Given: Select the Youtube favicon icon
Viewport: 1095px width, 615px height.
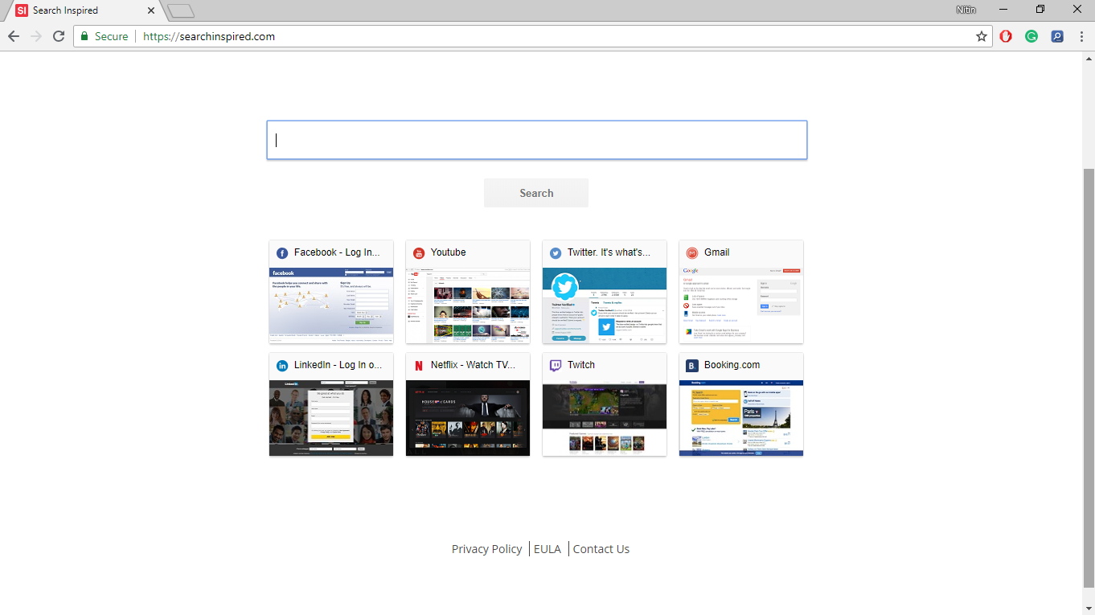Looking at the screenshot, I should [x=419, y=252].
